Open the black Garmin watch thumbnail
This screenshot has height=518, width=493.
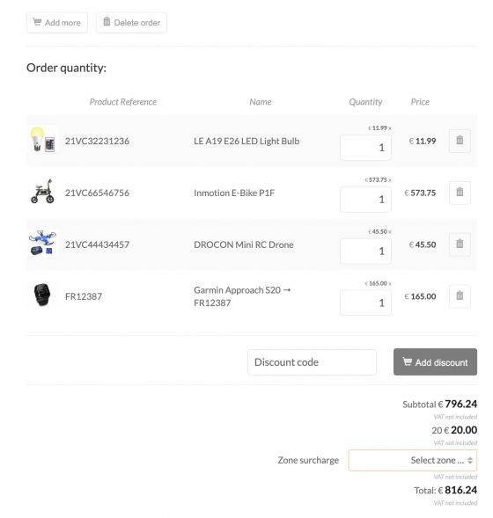coord(42,295)
